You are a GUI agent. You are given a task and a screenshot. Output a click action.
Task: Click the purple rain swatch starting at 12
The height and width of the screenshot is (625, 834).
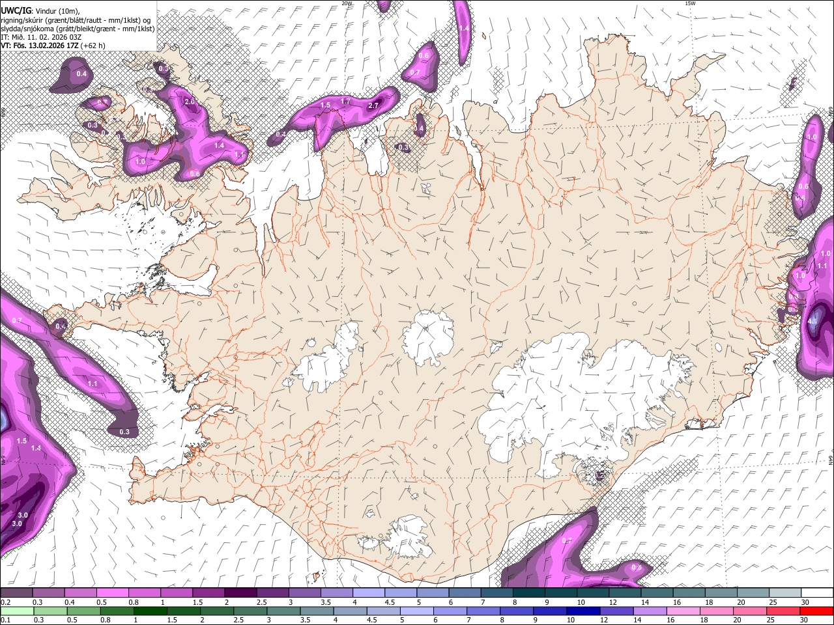(616, 611)
